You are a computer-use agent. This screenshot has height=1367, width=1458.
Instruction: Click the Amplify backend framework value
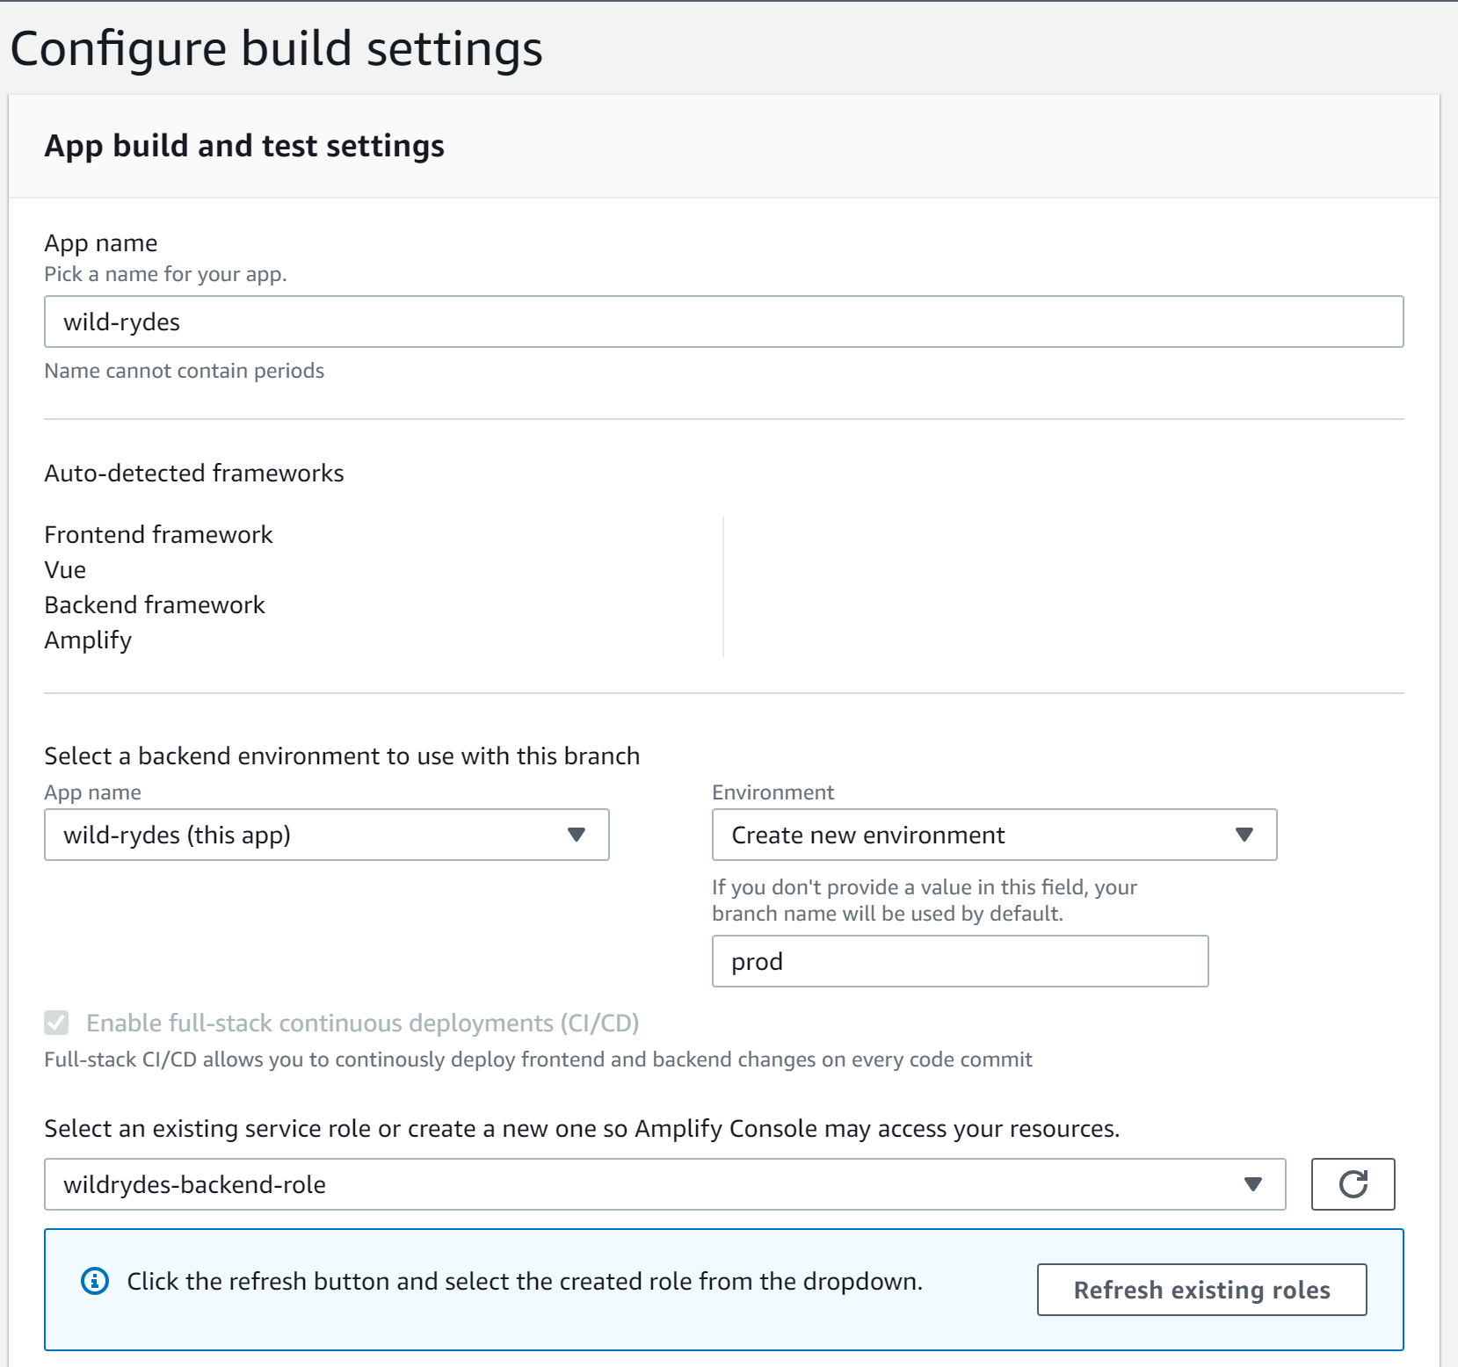[88, 640]
